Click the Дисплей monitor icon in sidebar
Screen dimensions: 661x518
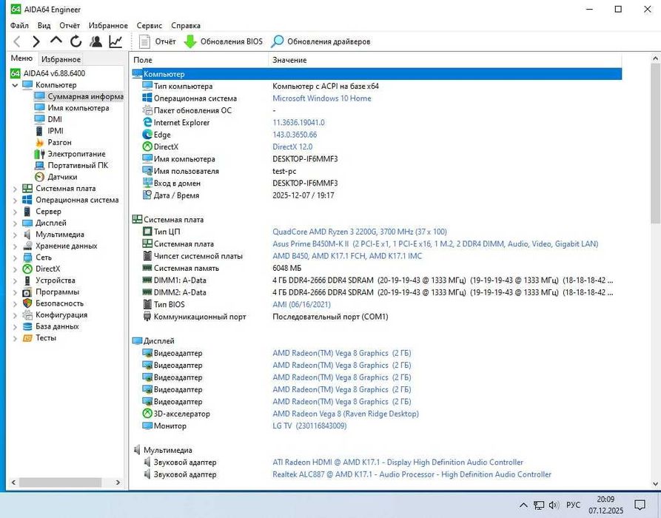pos(27,223)
